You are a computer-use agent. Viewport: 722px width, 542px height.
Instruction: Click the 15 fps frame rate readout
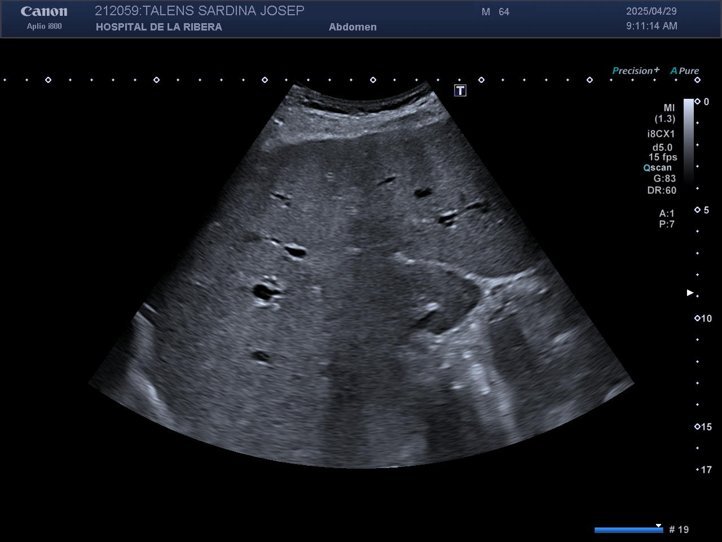tap(662, 158)
